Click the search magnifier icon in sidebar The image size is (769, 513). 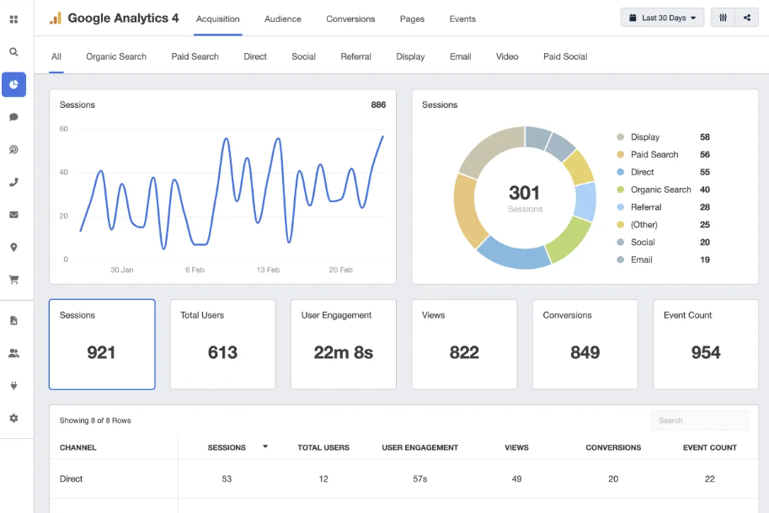pos(13,51)
